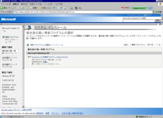This screenshot has width=163, height=118.
Task: Click the 信頼済みサイト status bar icon
Action: (137, 117)
